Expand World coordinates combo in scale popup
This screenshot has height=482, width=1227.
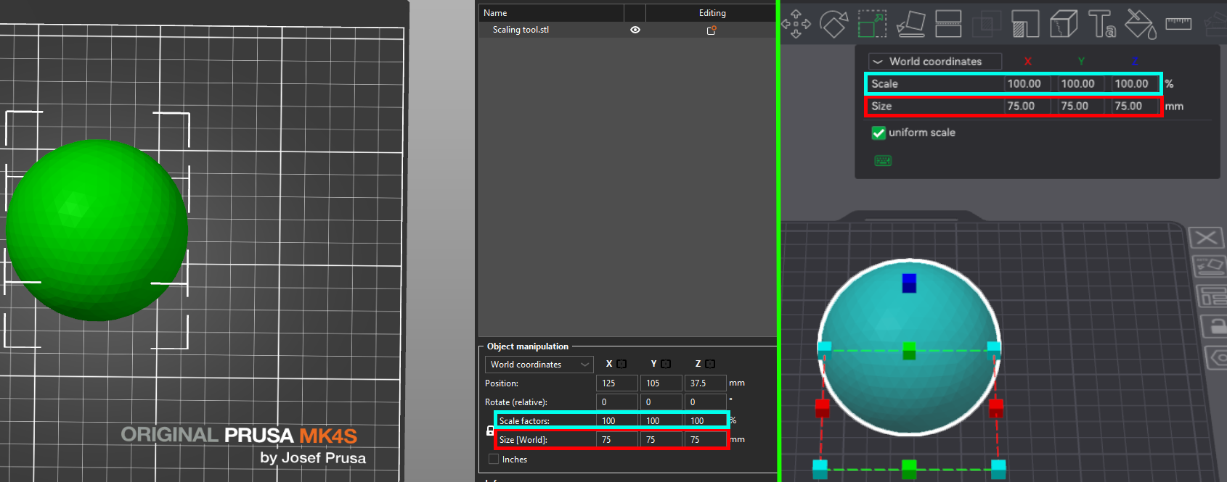pyautogui.click(x=935, y=62)
